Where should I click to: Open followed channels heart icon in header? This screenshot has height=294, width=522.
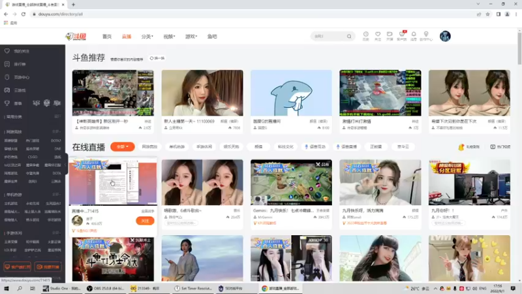[x=378, y=36]
